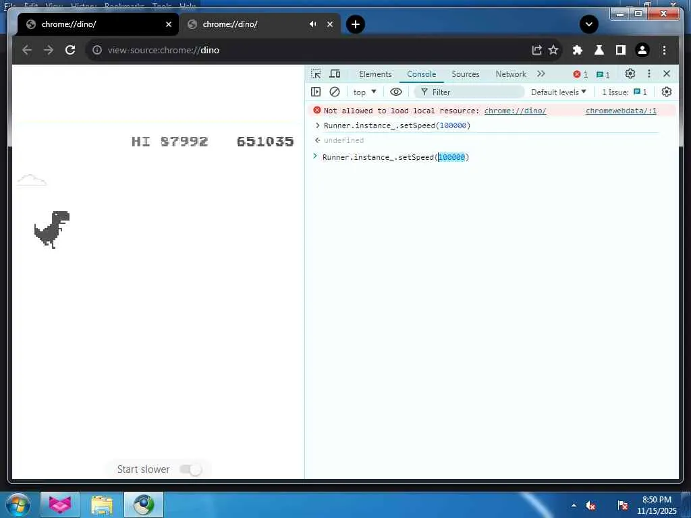Show hidden system tray icons
Viewport: 691px width, 518px height.
pyautogui.click(x=574, y=505)
